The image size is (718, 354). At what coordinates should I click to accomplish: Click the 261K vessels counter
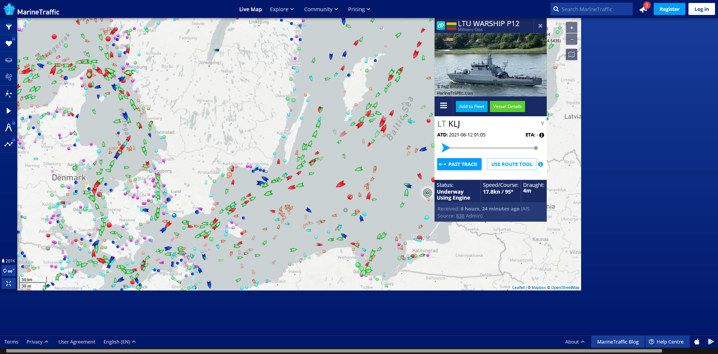point(9,261)
